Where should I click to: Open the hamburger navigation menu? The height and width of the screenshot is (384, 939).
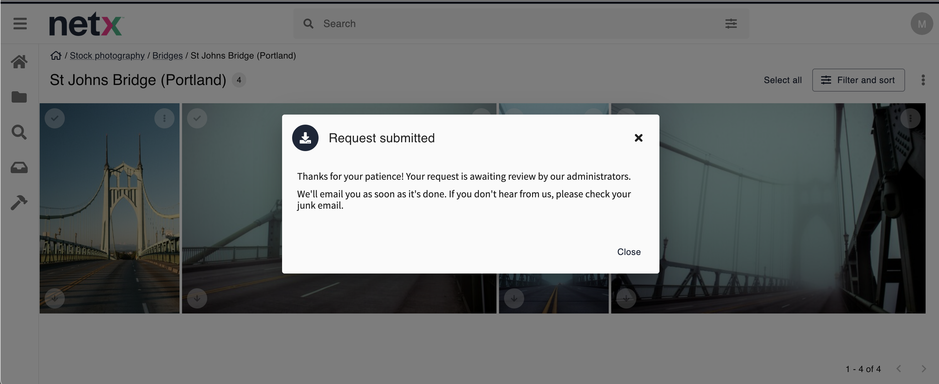[20, 24]
